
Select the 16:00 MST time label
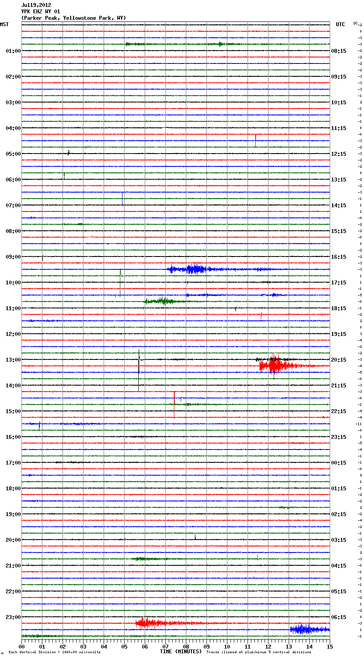pyautogui.click(x=13, y=437)
